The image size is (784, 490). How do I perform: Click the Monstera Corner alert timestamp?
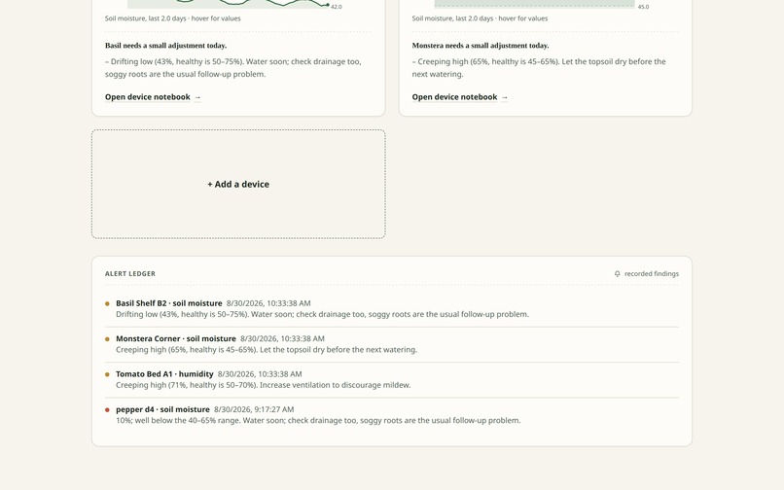tap(282, 338)
